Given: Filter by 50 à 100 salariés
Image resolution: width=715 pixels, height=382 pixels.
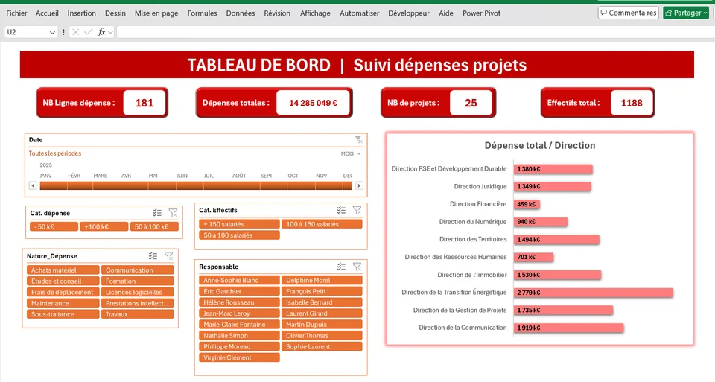Looking at the screenshot, I should pos(239,235).
